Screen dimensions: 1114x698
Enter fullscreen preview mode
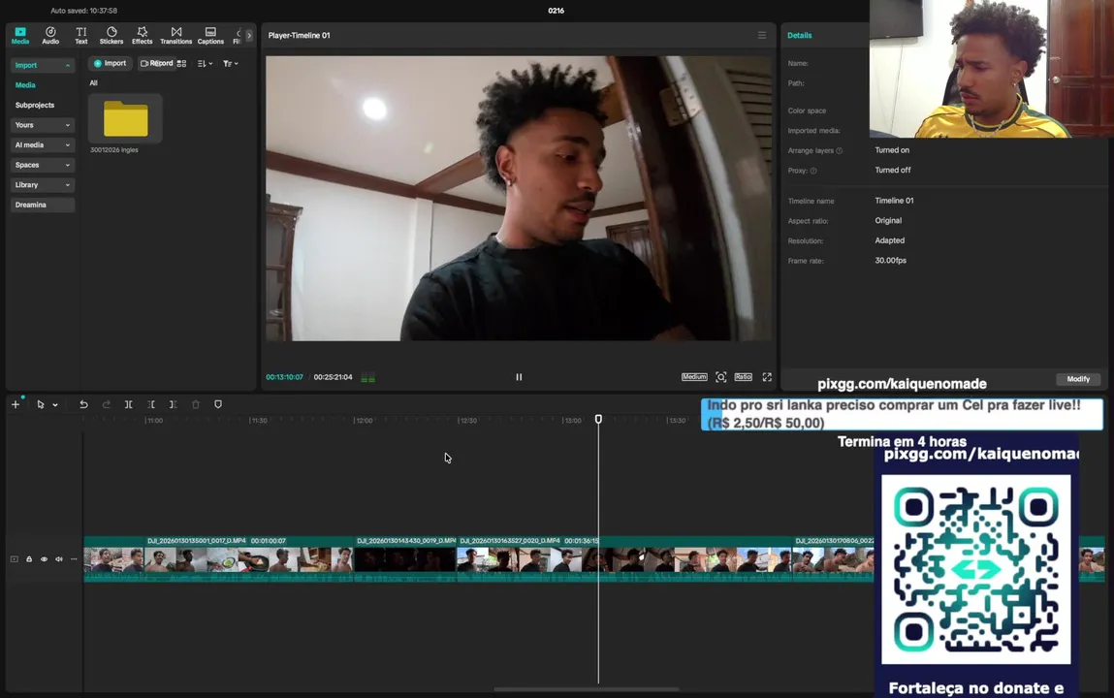[767, 377]
